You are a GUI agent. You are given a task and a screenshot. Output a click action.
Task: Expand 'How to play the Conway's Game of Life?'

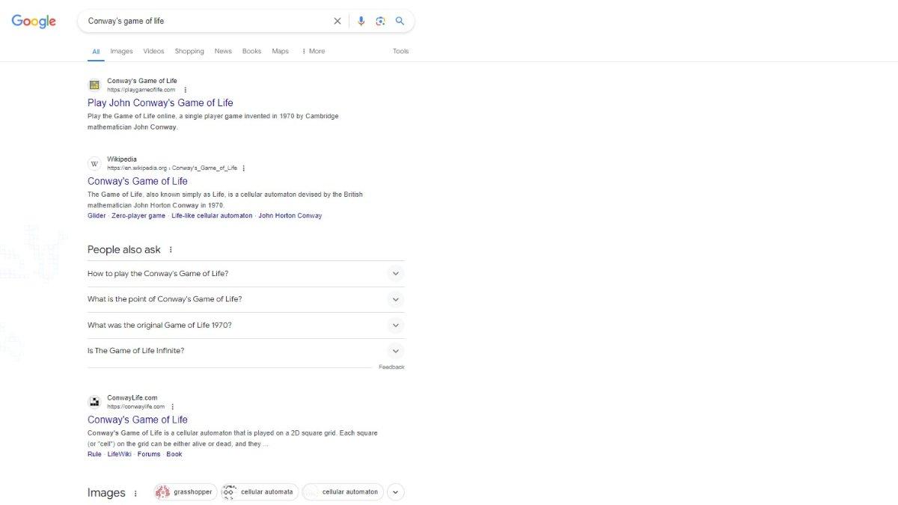pyautogui.click(x=396, y=274)
